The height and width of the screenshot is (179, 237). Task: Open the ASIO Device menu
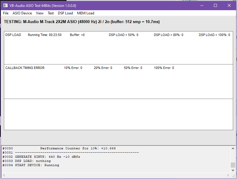coord(22,13)
